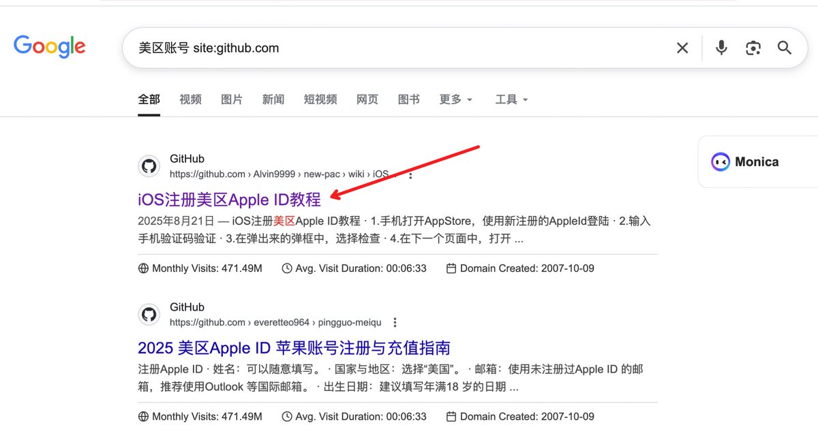Click globe icon under iOS注册美区 result

point(143,268)
